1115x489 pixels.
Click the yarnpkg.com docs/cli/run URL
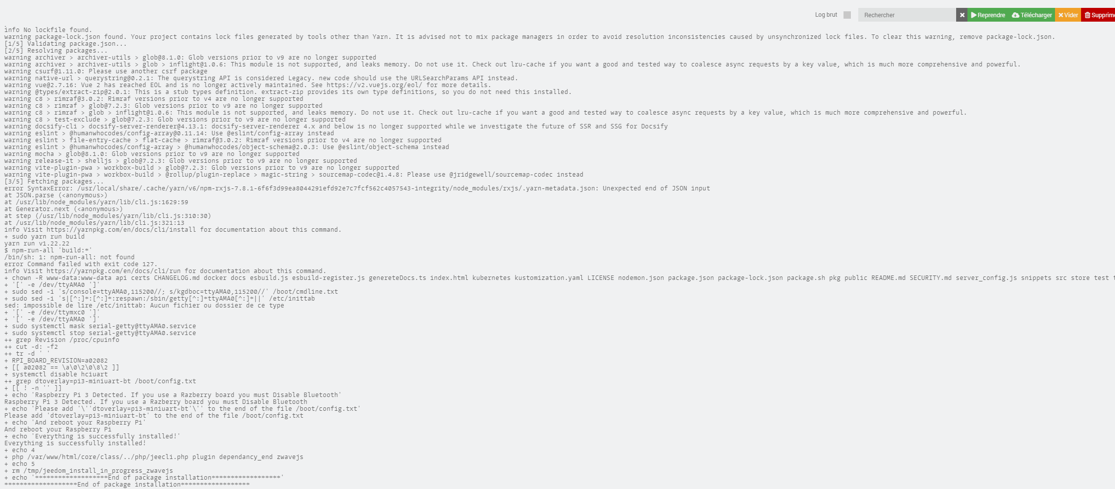114,271
